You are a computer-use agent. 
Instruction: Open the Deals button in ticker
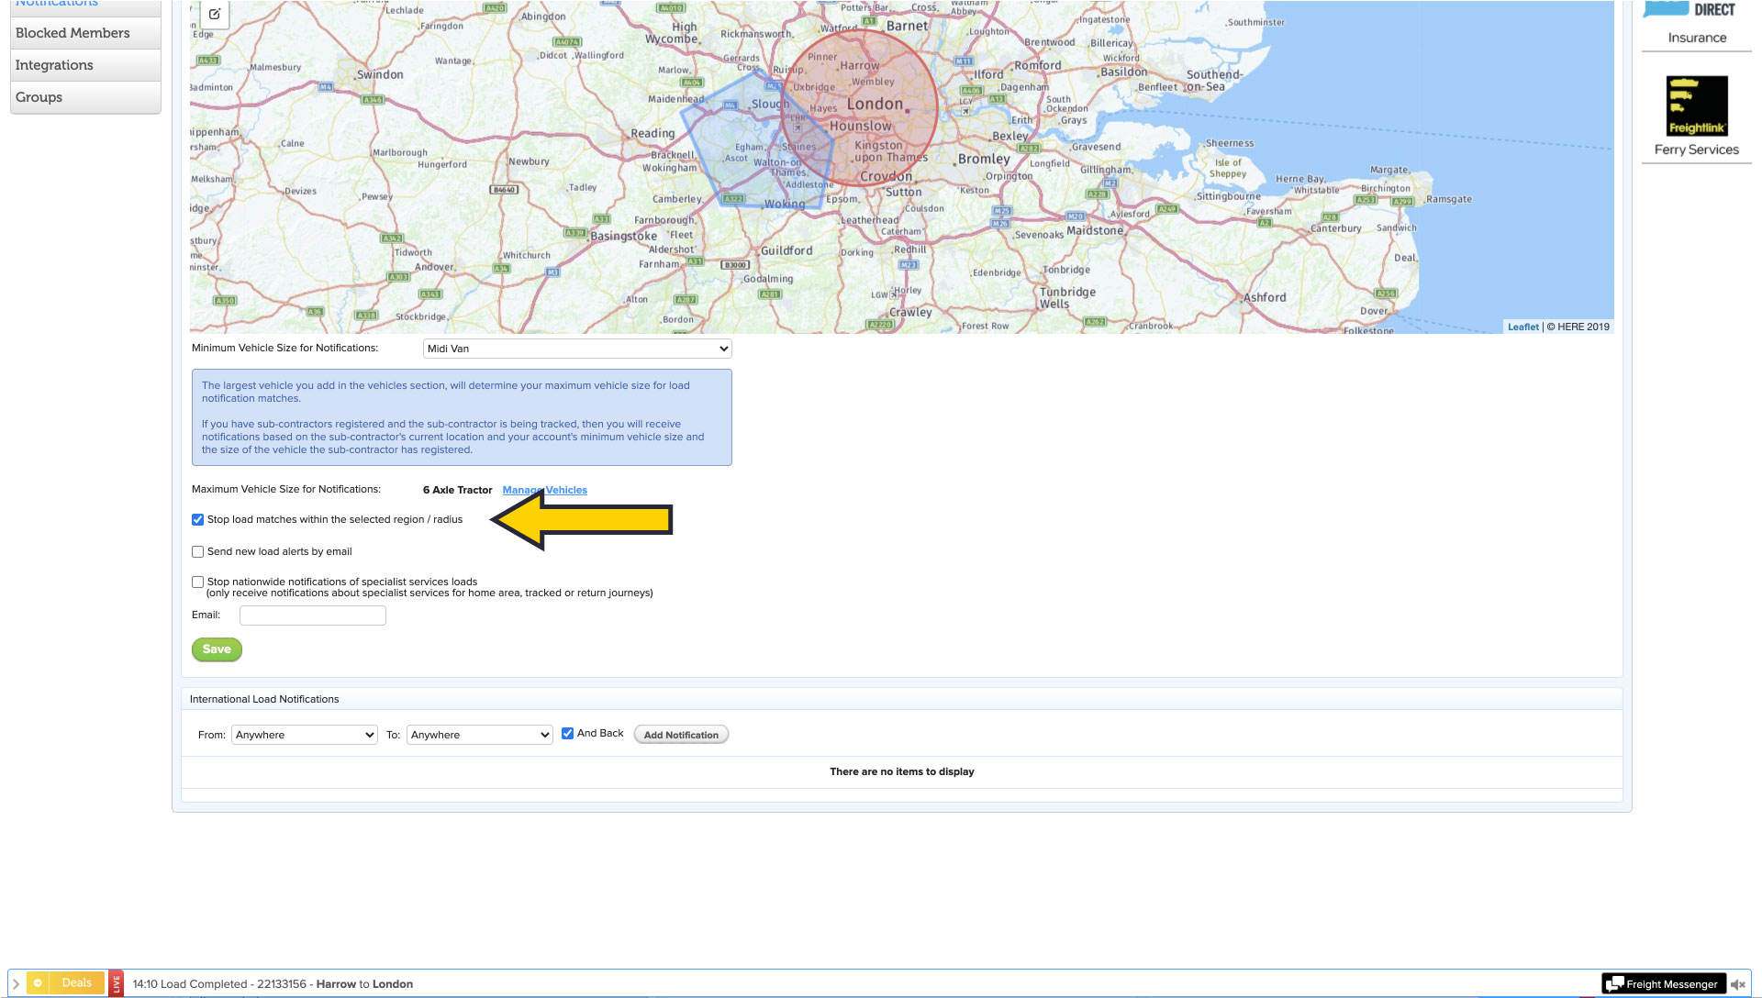66,983
